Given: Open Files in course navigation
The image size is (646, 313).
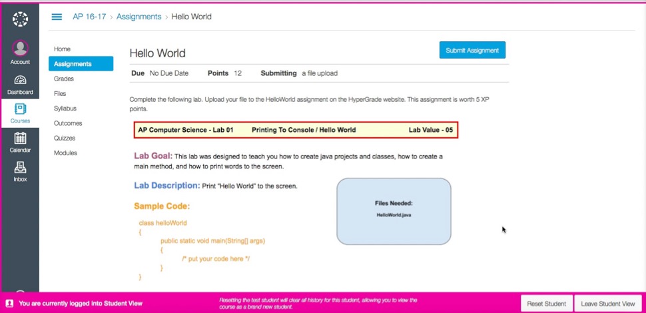Looking at the screenshot, I should [60, 94].
